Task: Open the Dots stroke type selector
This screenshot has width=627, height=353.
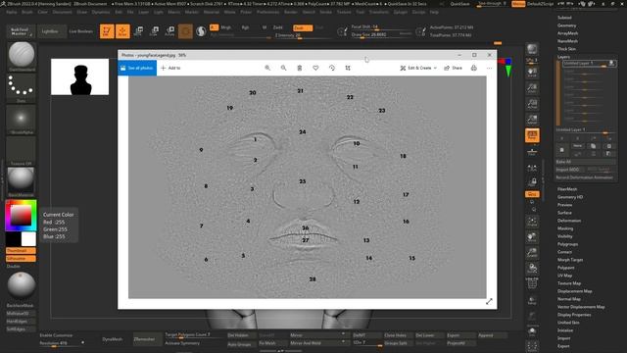Action: coord(22,87)
